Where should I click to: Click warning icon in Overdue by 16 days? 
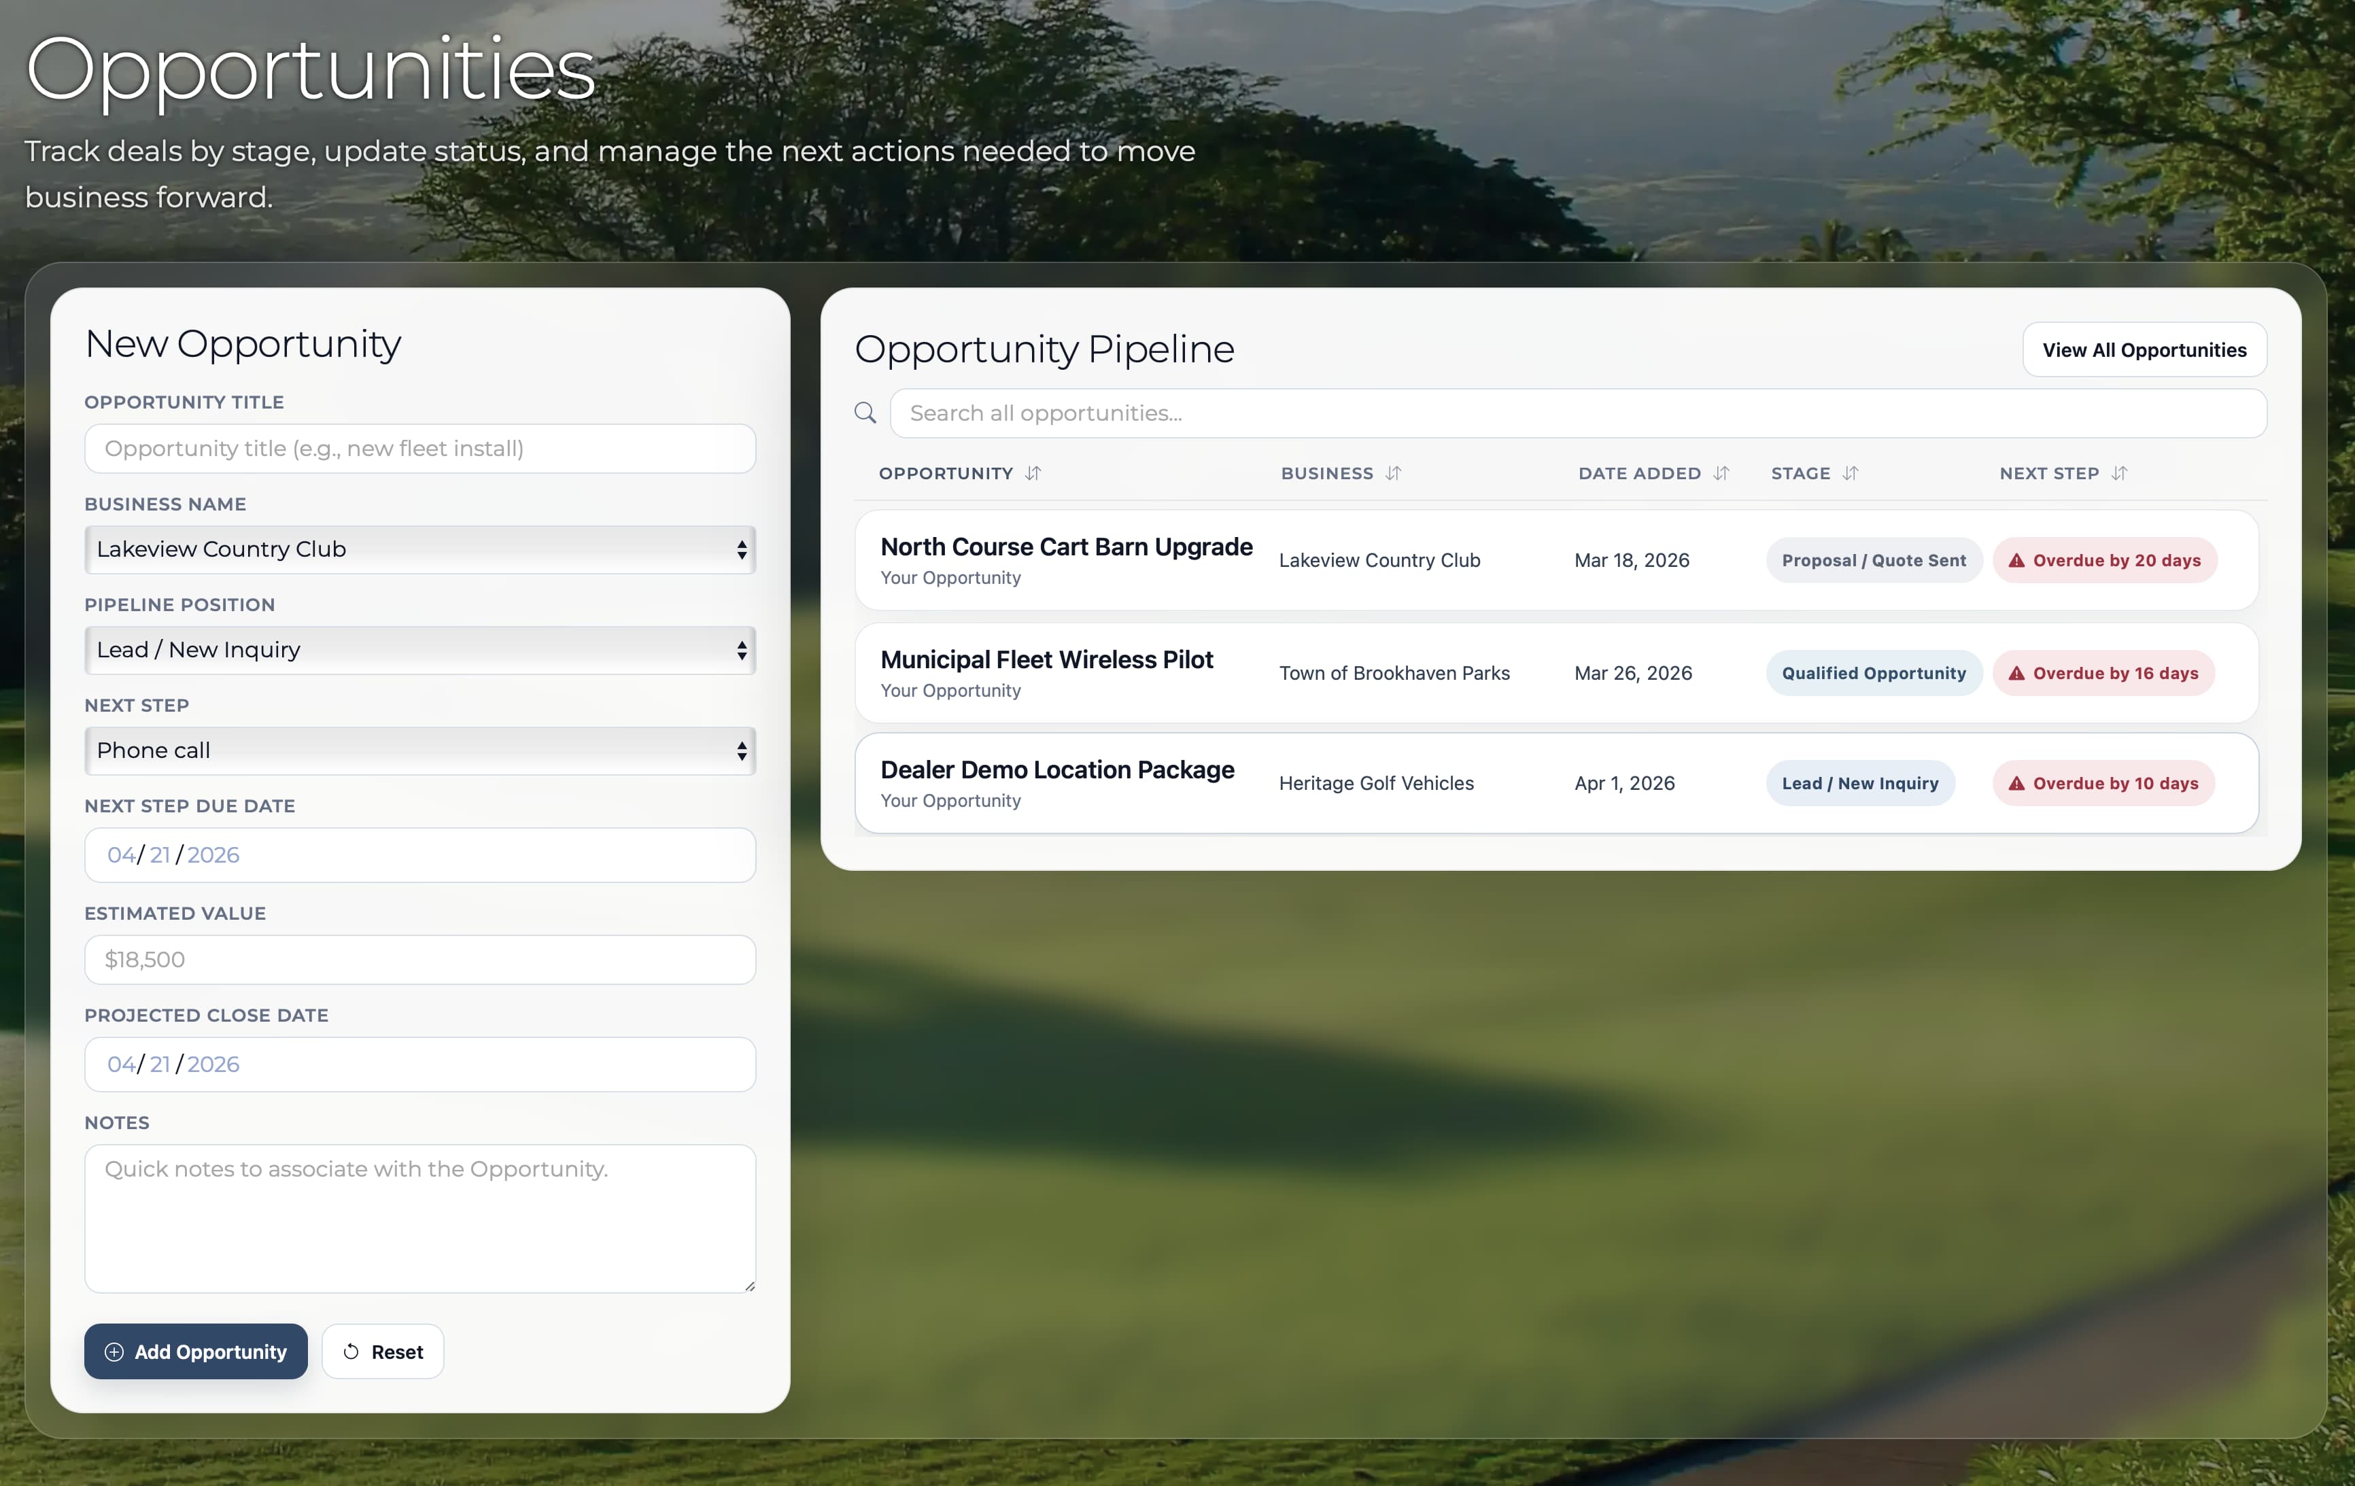point(2016,672)
